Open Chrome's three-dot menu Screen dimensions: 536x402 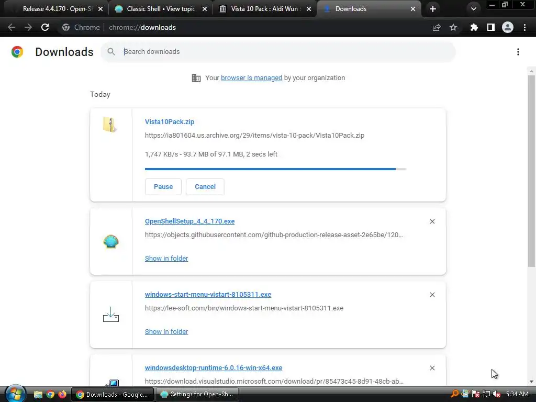coord(524,27)
